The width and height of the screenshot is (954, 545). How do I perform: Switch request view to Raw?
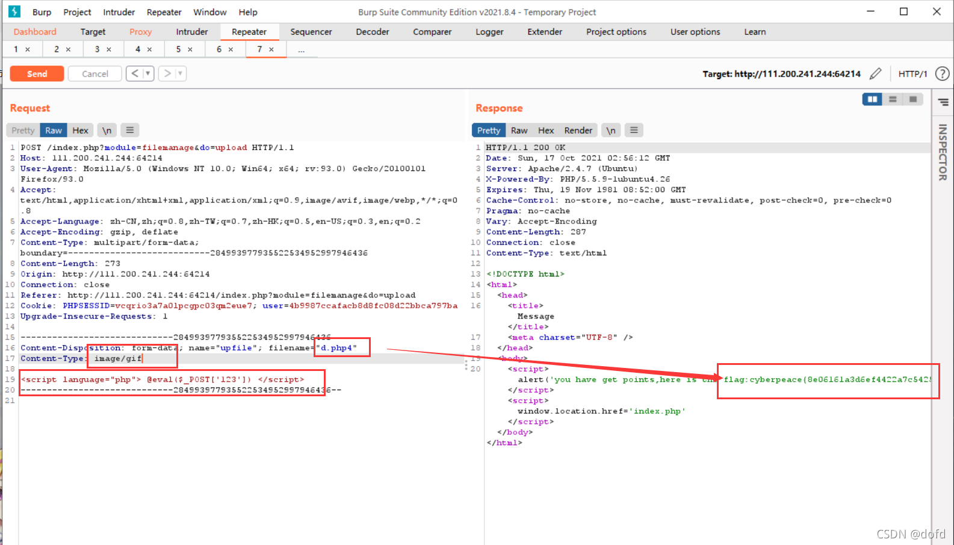pyautogui.click(x=54, y=130)
